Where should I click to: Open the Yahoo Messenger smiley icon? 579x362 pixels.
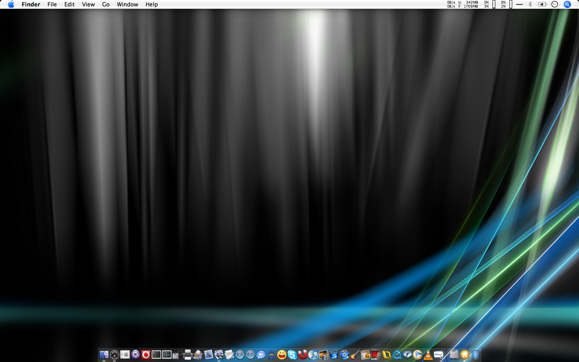point(282,354)
